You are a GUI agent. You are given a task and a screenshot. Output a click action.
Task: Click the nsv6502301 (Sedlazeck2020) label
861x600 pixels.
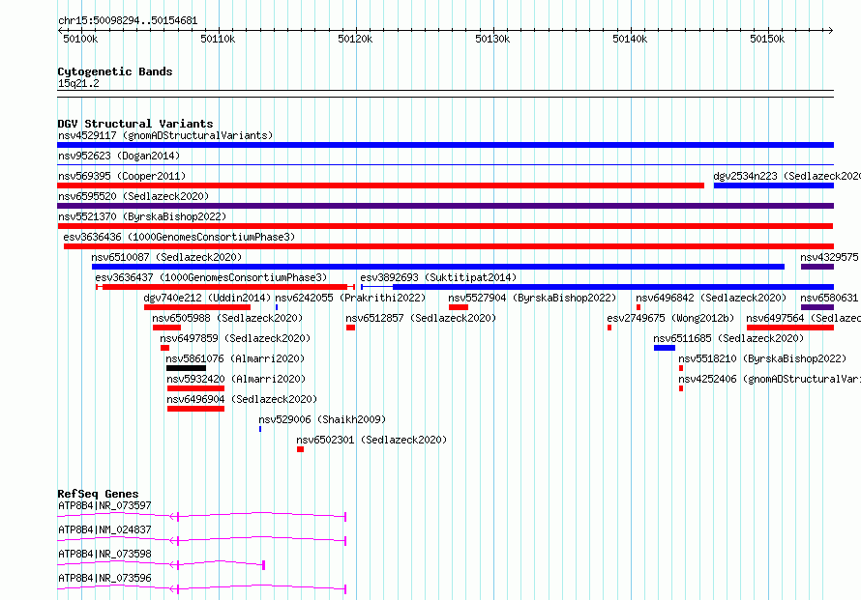[x=371, y=440]
